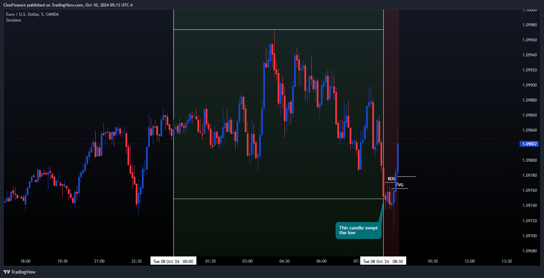Viewport: 544px width, 278px height.
Task: Click the 19:30 time axis label
Action: [x=62, y=261]
